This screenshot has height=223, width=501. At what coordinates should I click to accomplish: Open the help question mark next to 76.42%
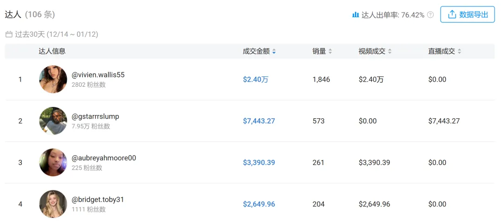[x=430, y=15]
